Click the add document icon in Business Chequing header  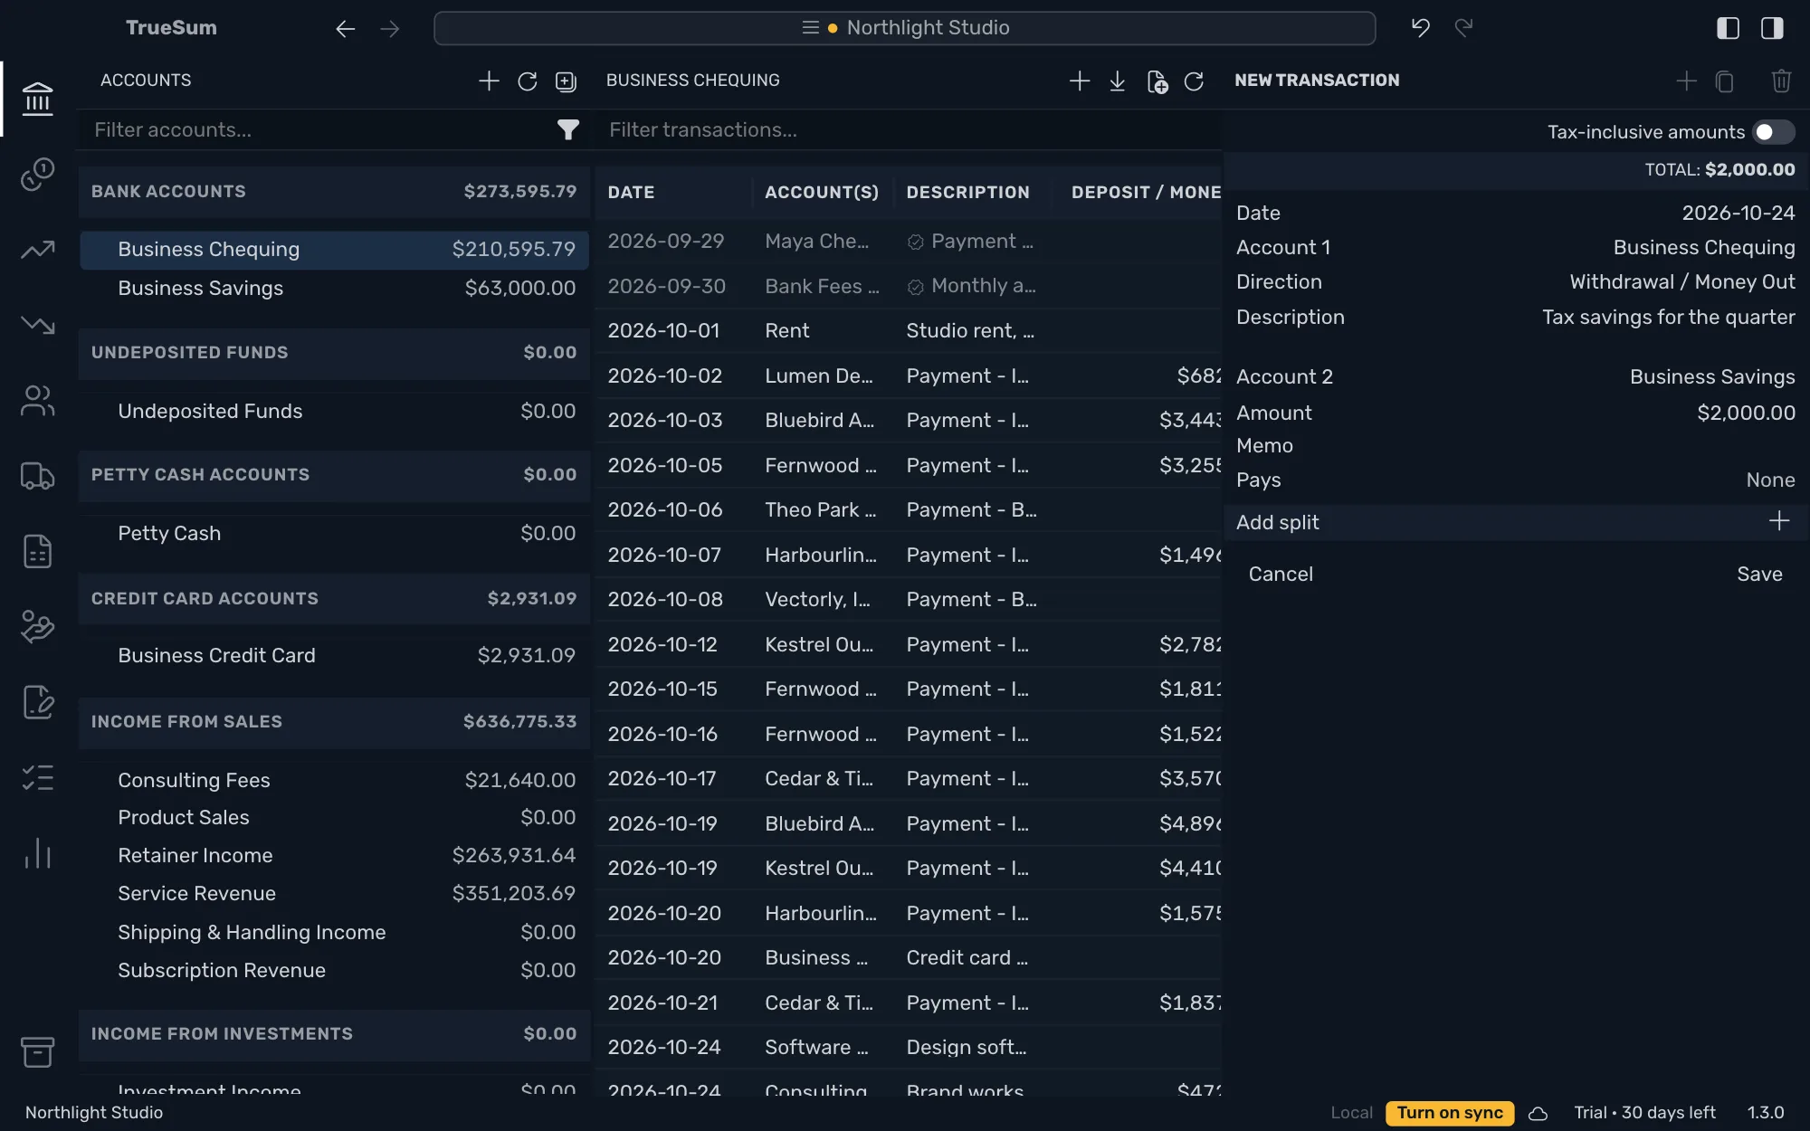click(x=1157, y=81)
